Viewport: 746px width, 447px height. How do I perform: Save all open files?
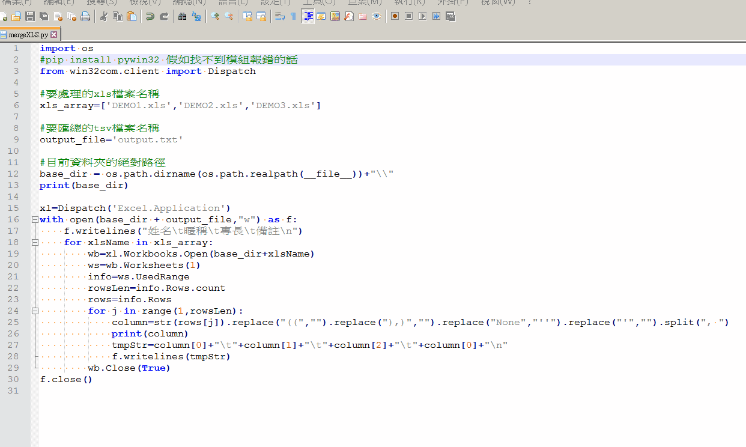point(44,16)
